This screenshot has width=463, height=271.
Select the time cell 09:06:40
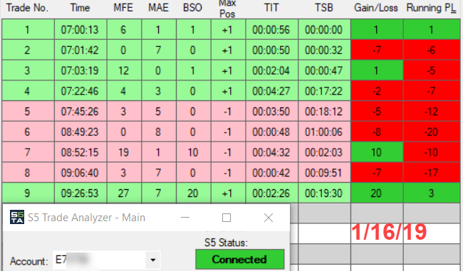click(x=80, y=173)
